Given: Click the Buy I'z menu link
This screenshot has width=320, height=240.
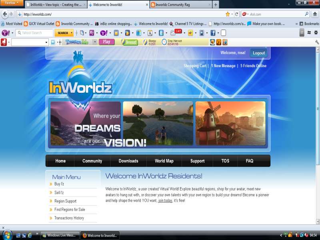Looking at the screenshot, I should coord(59,184).
